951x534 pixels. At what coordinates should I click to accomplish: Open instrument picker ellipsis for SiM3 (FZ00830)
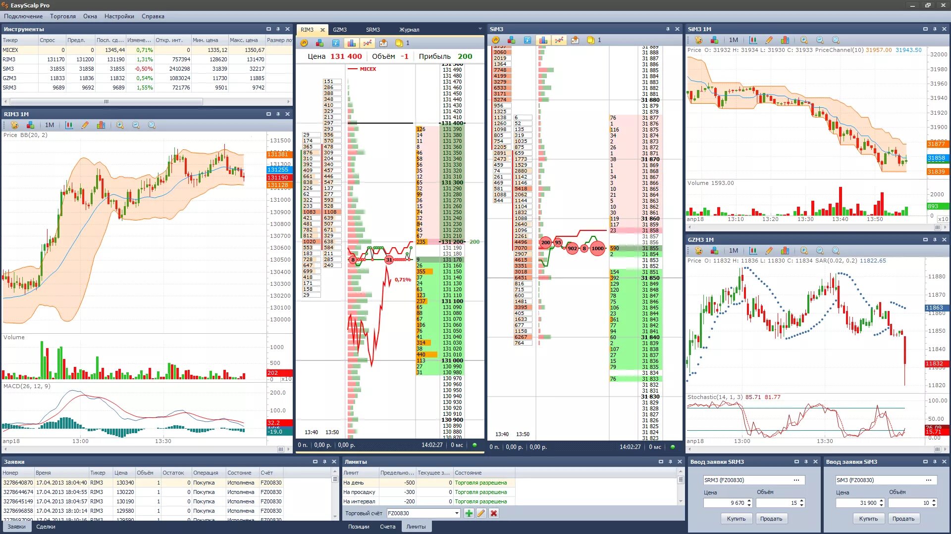928,480
